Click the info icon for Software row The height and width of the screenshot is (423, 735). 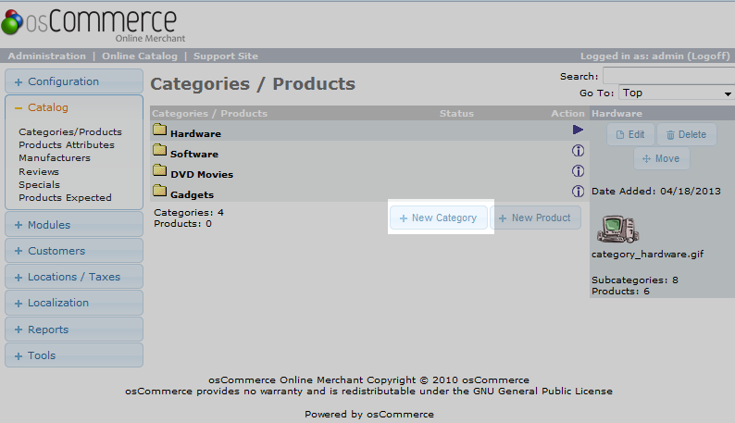pos(578,151)
